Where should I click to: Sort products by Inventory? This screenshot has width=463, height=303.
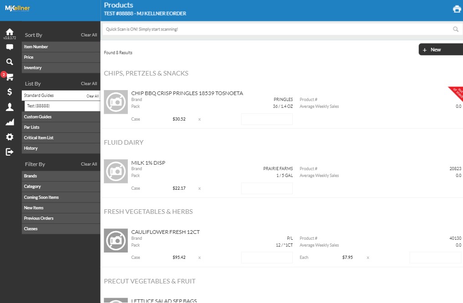point(61,68)
